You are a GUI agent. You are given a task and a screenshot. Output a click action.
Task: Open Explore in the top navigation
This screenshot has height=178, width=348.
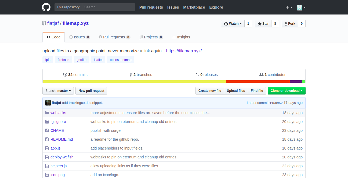[216, 7]
